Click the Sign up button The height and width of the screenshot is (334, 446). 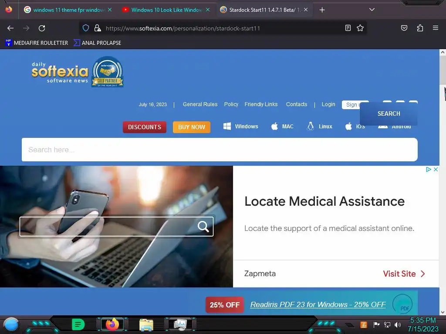pos(351,104)
